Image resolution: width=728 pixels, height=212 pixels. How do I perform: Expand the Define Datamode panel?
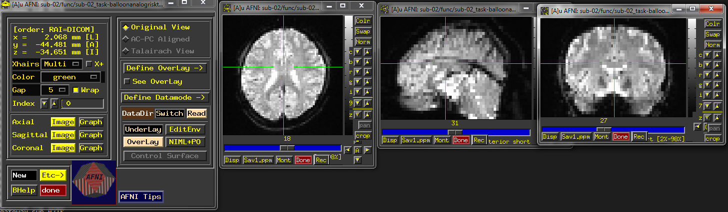coord(165,97)
